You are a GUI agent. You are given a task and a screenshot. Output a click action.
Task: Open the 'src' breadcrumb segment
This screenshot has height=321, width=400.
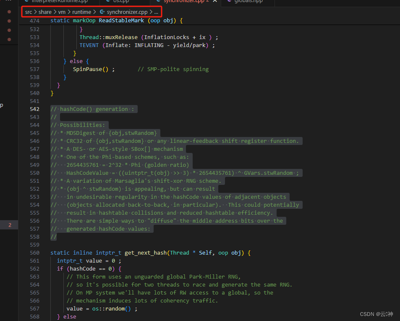click(x=29, y=12)
